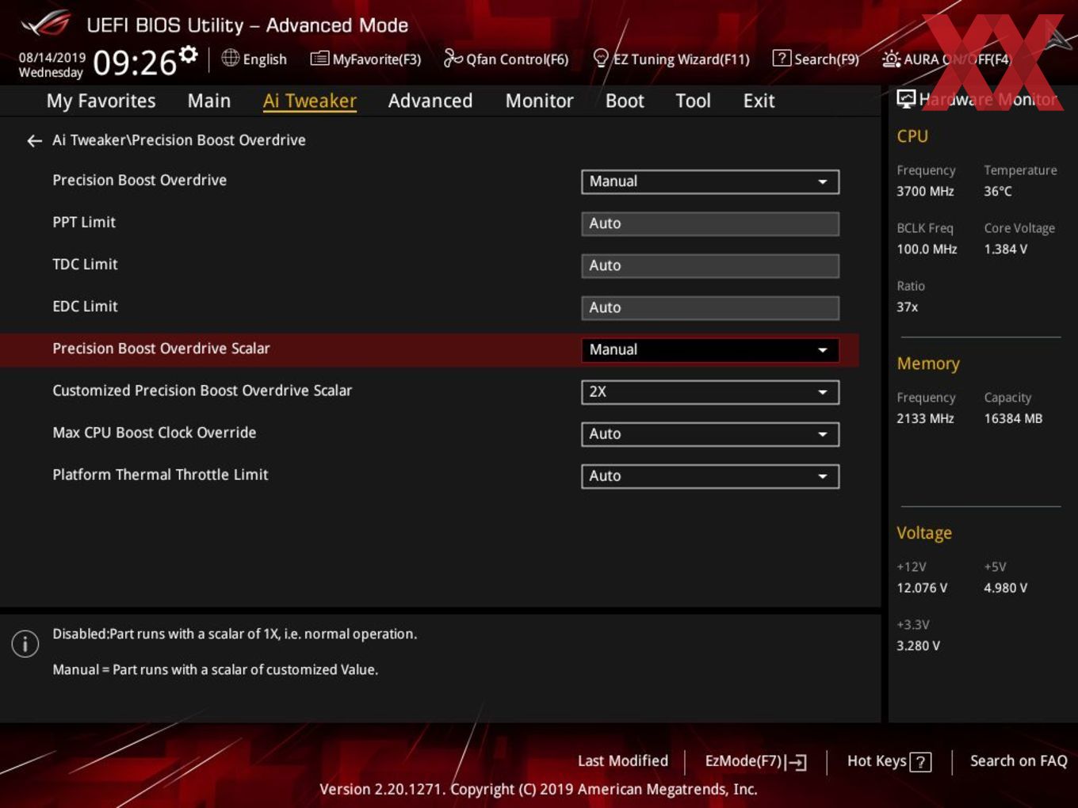1078x808 pixels.
Task: Open Max CPU Boost Clock Override dropdown
Action: click(x=710, y=434)
